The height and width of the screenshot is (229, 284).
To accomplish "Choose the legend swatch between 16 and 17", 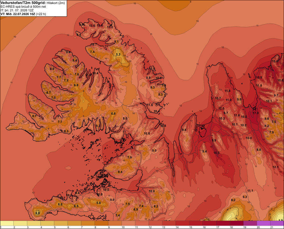I will pyautogui.click(x=210, y=223).
